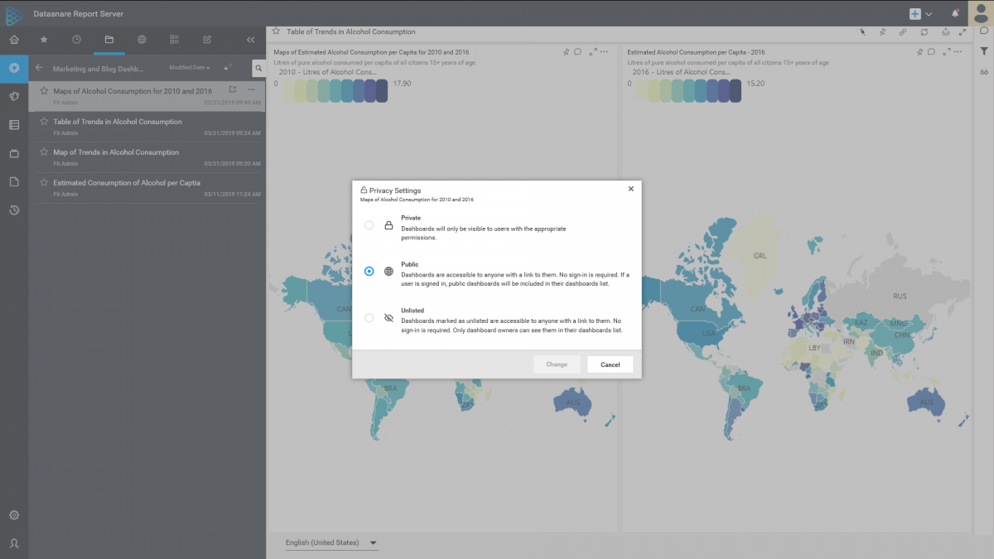Maximize the dashboard to fullscreen
994x559 pixels.
[963, 32]
